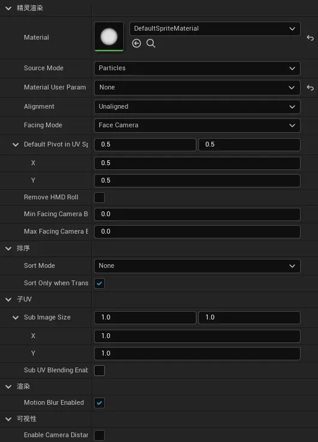This screenshot has width=318, height=442.
Task: Click the use selected asset arrow icon
Action: [x=137, y=43]
